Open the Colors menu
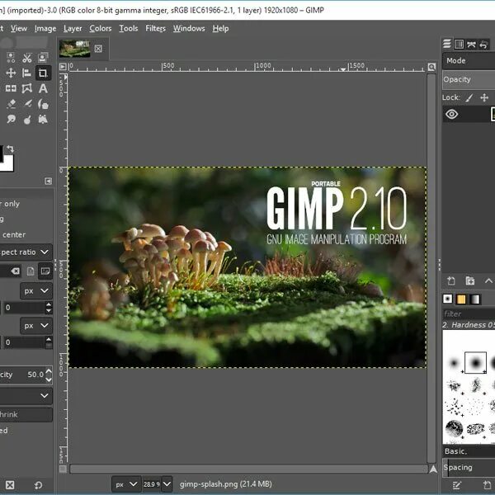This screenshot has width=495, height=495. (101, 28)
